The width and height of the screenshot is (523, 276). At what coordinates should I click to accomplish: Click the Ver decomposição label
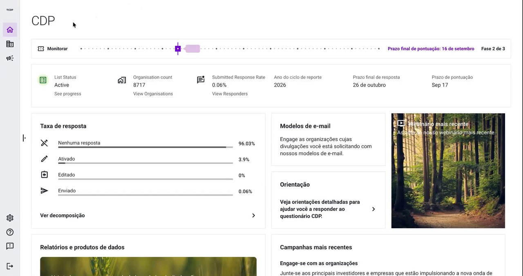[x=63, y=216]
